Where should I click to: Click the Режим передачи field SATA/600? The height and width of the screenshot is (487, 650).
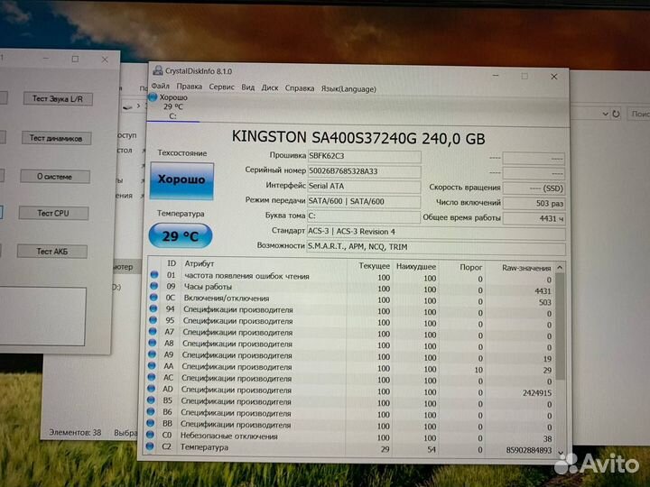(x=364, y=202)
